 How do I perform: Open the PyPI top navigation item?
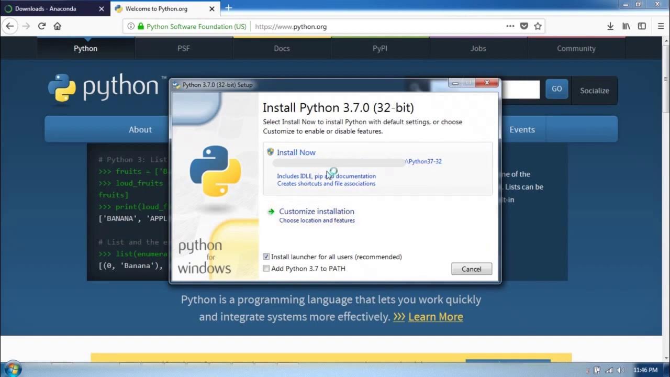(380, 48)
